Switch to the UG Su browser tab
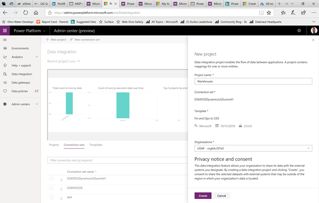Screen dimensions: 319x203 click(41, 4)
